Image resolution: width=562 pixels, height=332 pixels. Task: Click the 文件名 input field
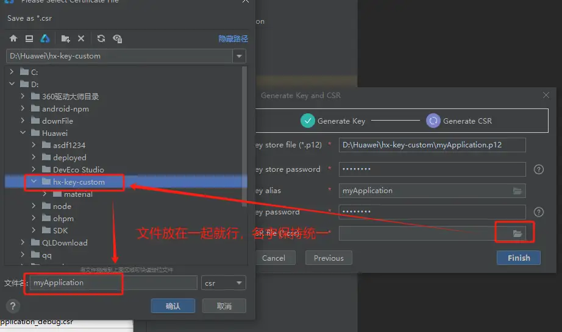(113, 283)
